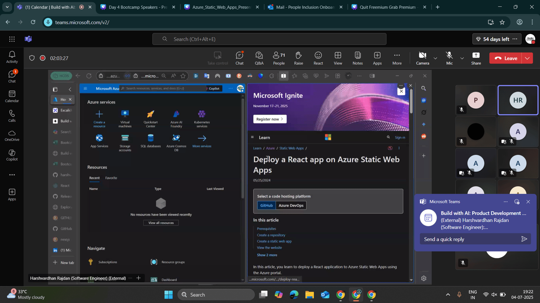Open Chat in the Teams left rail

pyautogui.click(x=12, y=76)
